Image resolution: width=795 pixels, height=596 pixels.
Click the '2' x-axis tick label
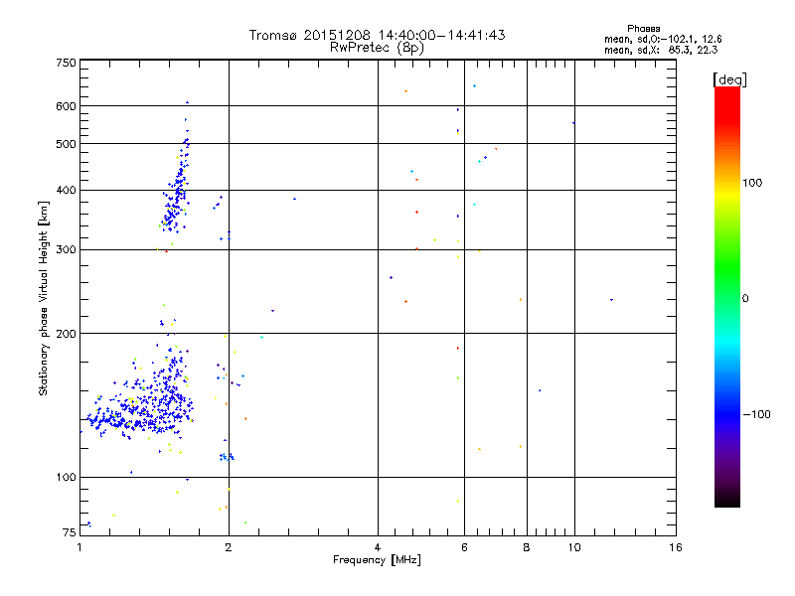229,547
